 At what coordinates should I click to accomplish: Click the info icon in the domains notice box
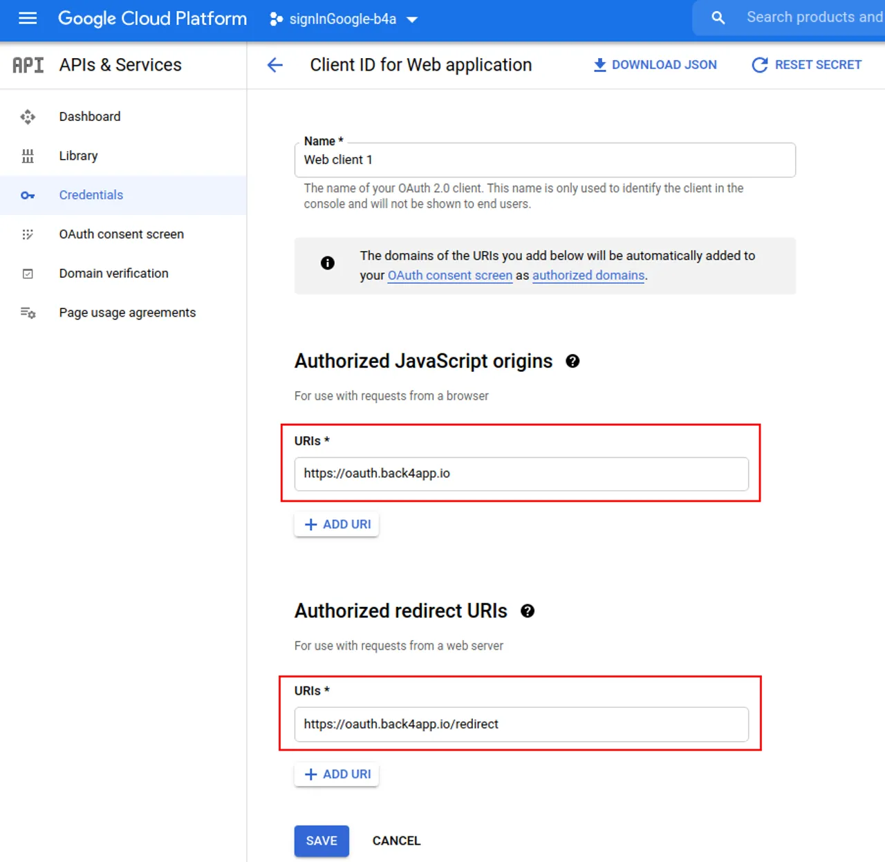coord(327,263)
